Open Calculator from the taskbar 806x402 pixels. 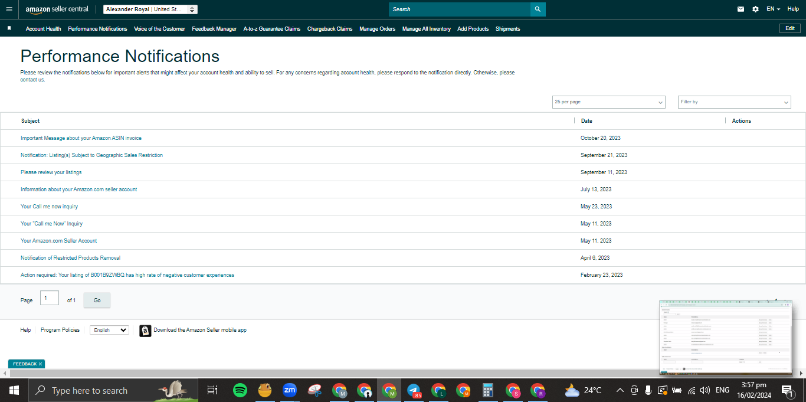[488, 390]
